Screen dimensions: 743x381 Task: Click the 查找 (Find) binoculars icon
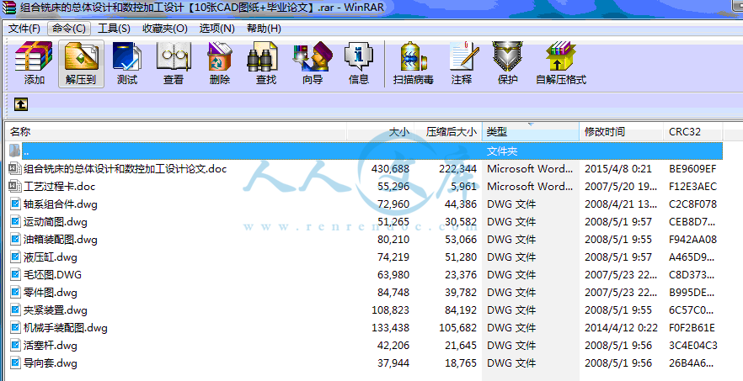(x=263, y=57)
